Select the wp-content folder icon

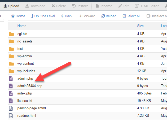(x=11, y=64)
